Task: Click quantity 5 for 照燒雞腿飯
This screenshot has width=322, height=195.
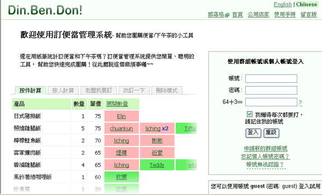Action: (83, 128)
